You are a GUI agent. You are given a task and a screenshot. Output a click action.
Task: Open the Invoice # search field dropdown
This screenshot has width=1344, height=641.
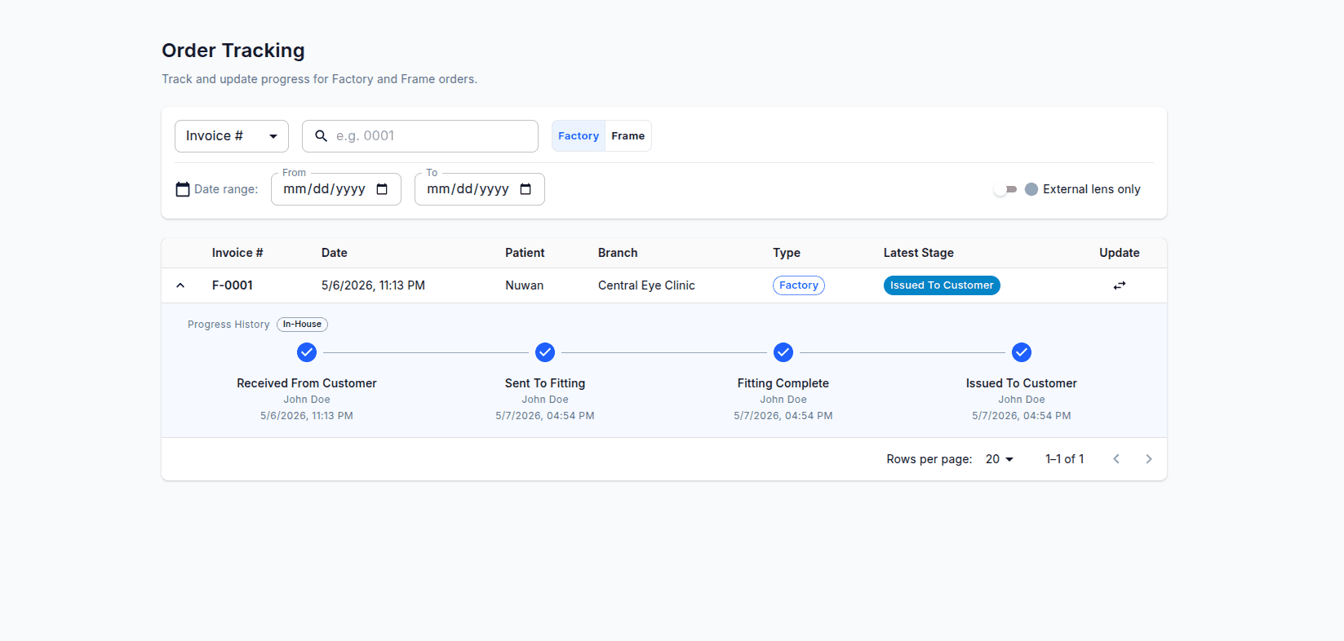tap(232, 136)
